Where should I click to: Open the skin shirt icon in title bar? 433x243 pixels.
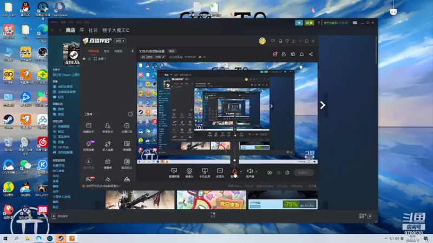click(x=287, y=41)
